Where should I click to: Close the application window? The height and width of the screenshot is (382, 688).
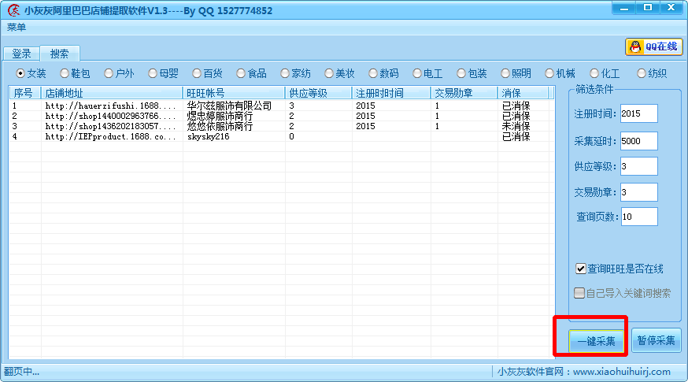pyautogui.click(x=671, y=9)
